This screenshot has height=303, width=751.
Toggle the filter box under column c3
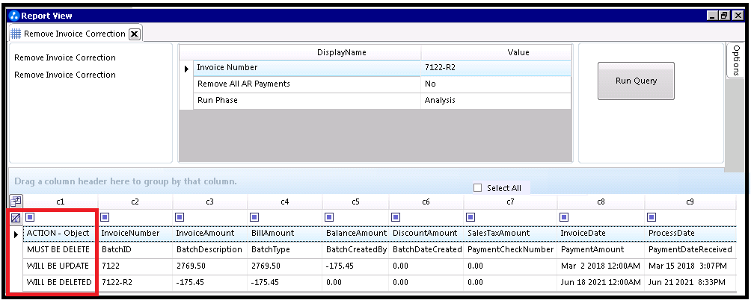point(180,217)
